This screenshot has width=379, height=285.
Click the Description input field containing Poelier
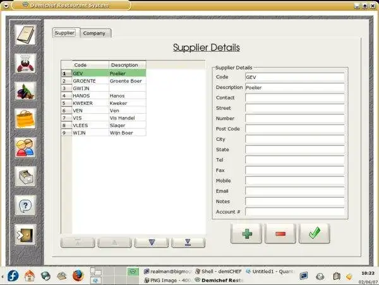click(x=295, y=87)
